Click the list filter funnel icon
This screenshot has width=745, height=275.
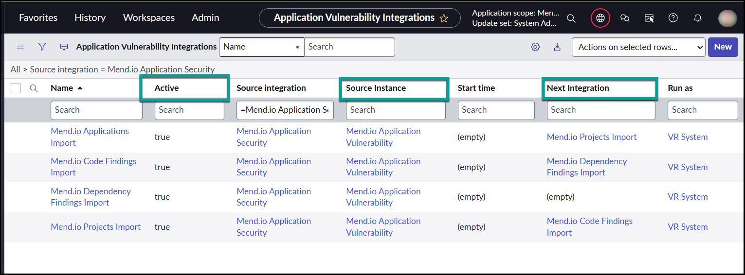pyautogui.click(x=42, y=47)
